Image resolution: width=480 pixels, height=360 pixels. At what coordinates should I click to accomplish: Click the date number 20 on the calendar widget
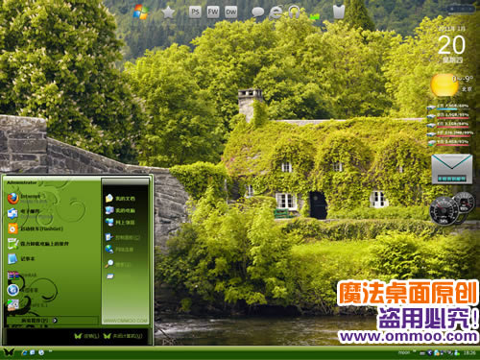click(451, 45)
